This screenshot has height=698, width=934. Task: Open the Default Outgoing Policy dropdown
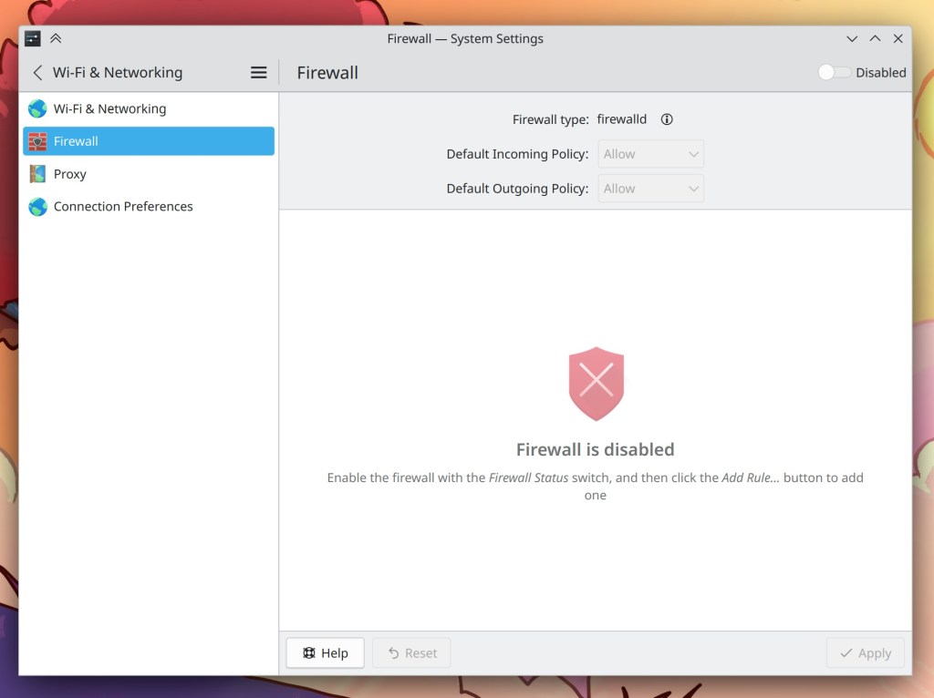650,189
